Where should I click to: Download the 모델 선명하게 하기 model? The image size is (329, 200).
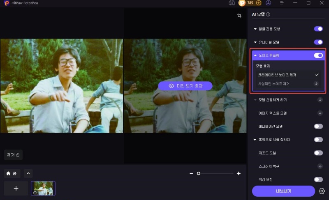pyautogui.click(x=320, y=100)
